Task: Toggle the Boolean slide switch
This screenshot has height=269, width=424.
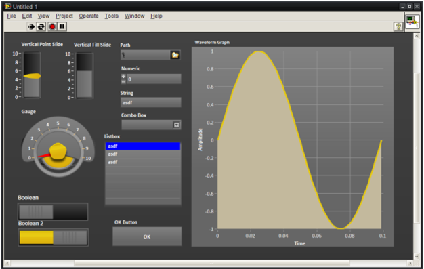Action: 53,211
